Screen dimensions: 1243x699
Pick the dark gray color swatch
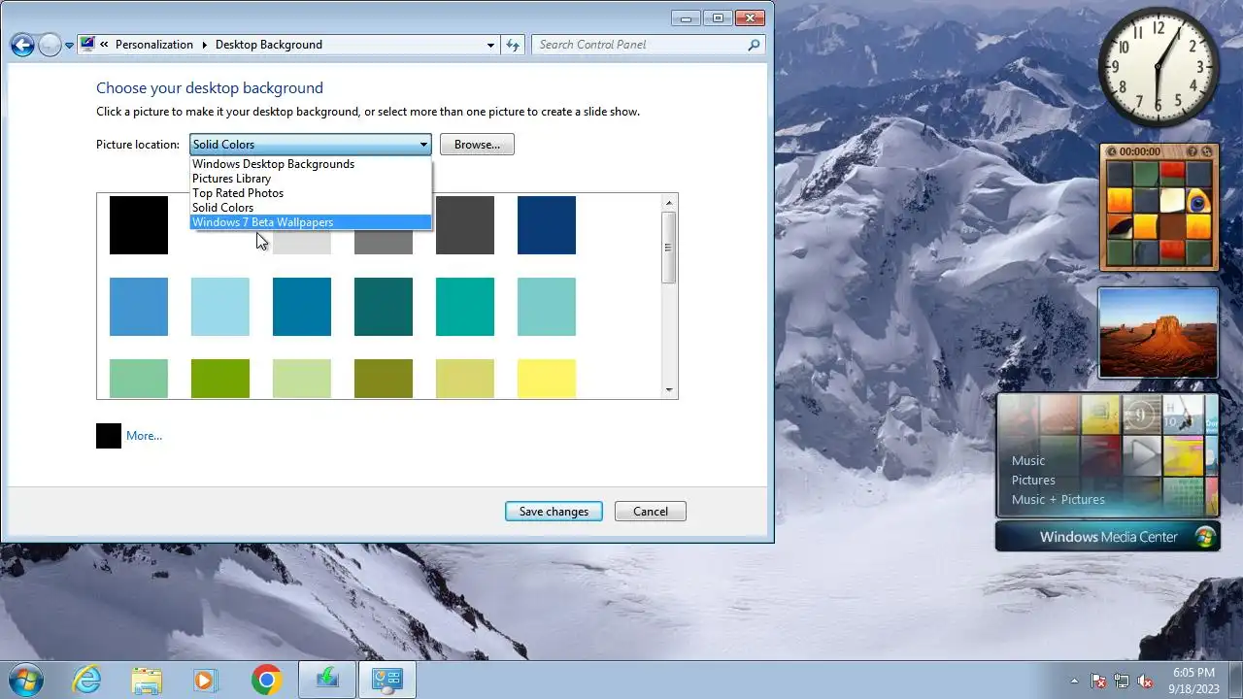pyautogui.click(x=465, y=225)
